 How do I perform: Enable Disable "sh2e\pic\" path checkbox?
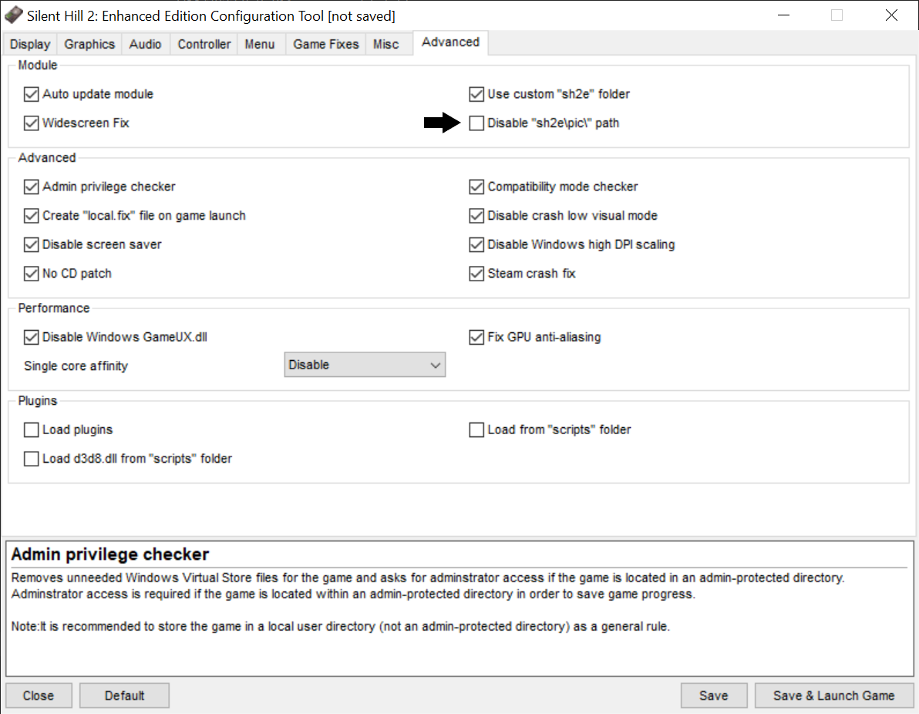[476, 123]
